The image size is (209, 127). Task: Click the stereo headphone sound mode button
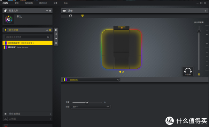tap(188, 71)
